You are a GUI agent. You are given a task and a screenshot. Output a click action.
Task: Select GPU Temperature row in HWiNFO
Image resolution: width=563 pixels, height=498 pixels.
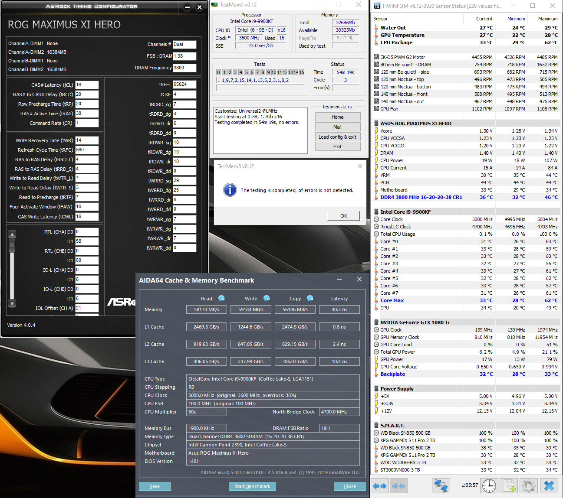[466, 35]
